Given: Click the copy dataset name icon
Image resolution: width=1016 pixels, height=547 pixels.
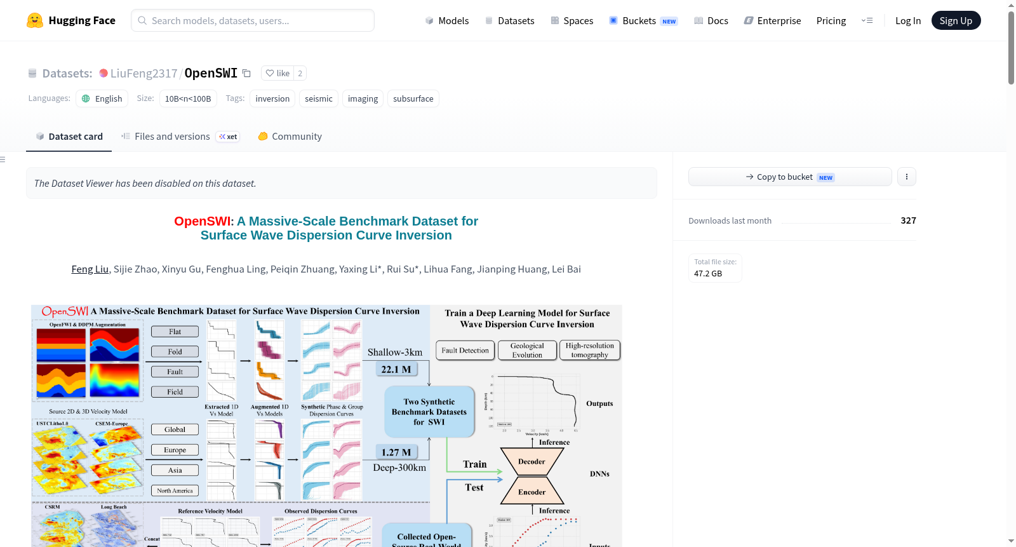Looking at the screenshot, I should click(246, 73).
